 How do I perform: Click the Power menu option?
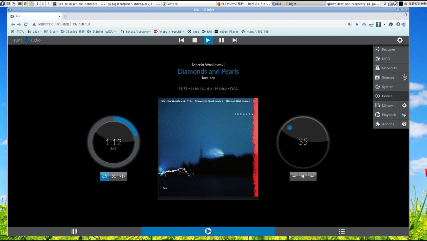(387, 96)
